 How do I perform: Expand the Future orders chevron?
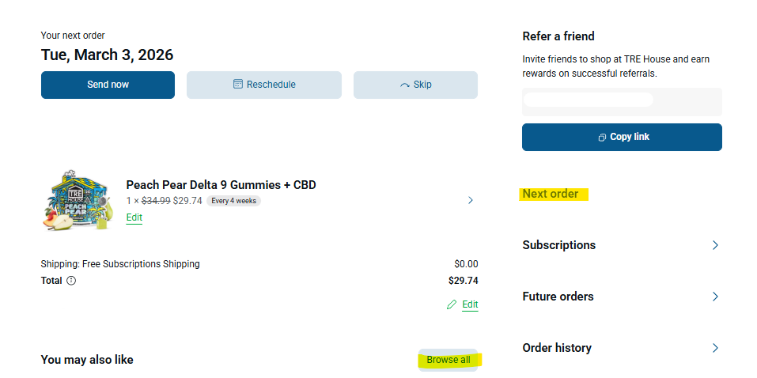coord(715,297)
